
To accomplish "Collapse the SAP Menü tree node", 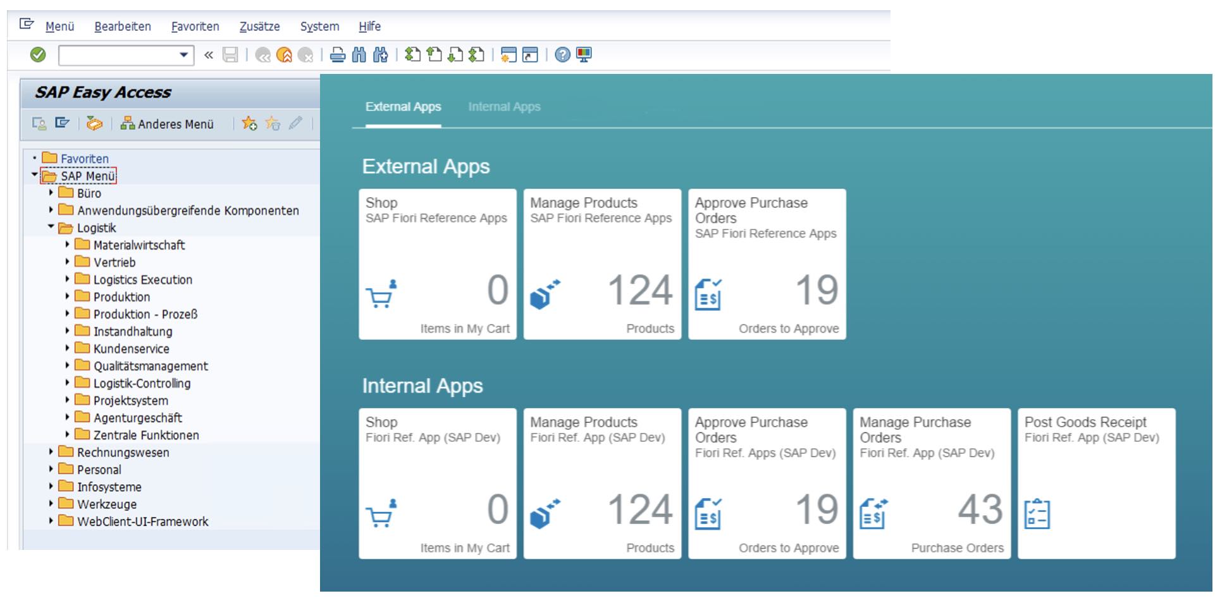I will pos(35,174).
